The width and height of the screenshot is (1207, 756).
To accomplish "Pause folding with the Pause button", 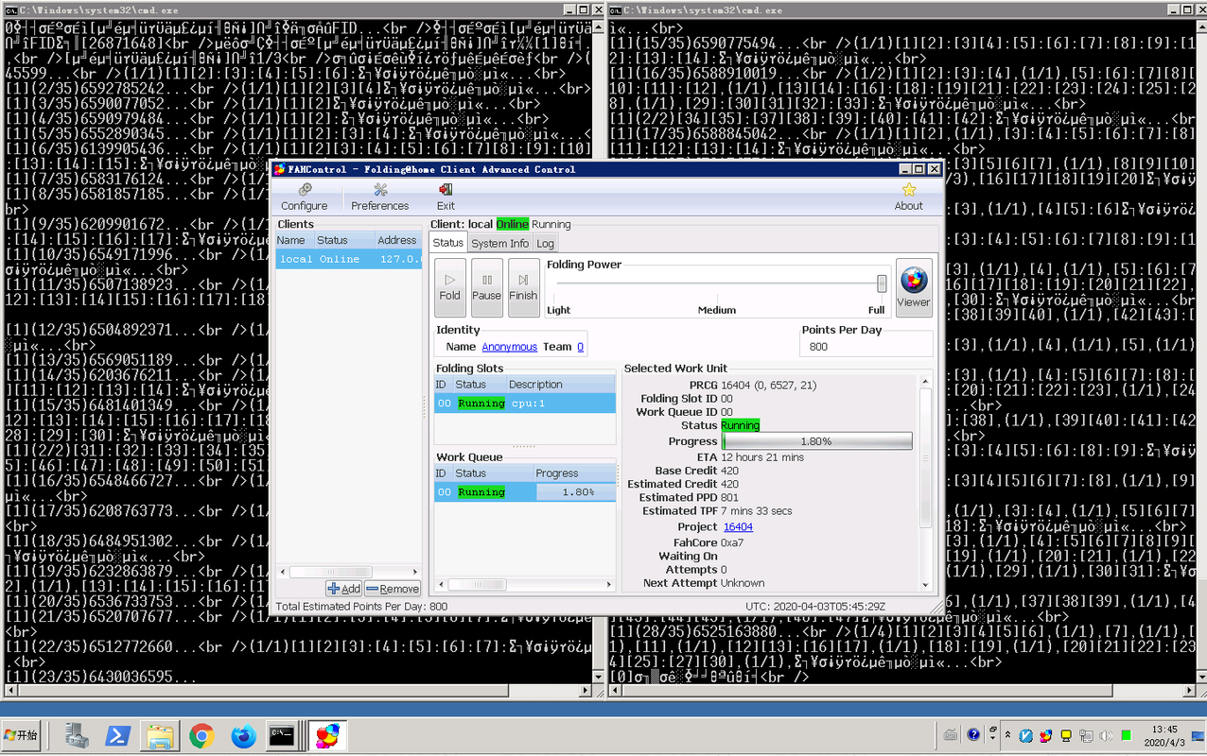I will coord(486,287).
